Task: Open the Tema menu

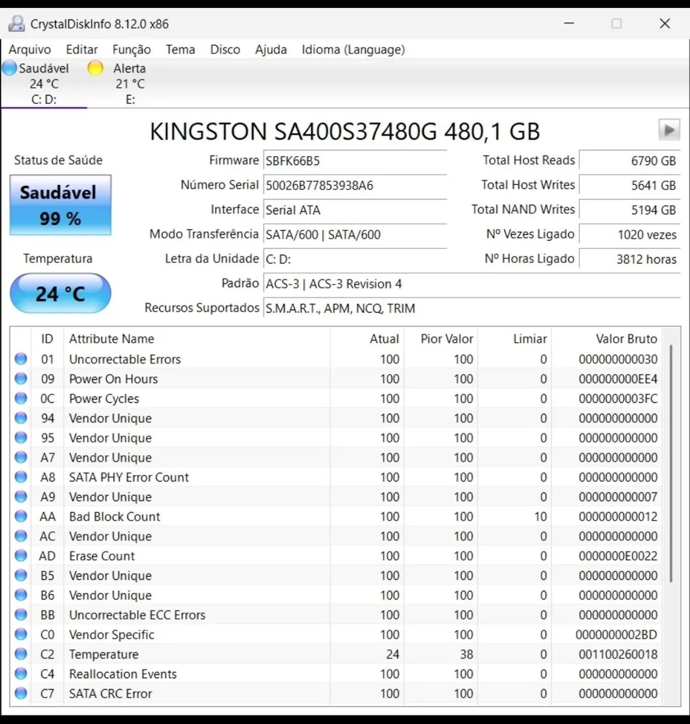Action: tap(180, 50)
